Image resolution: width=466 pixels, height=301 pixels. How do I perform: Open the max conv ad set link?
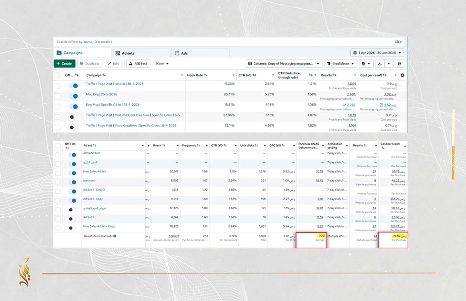pyautogui.click(x=89, y=180)
